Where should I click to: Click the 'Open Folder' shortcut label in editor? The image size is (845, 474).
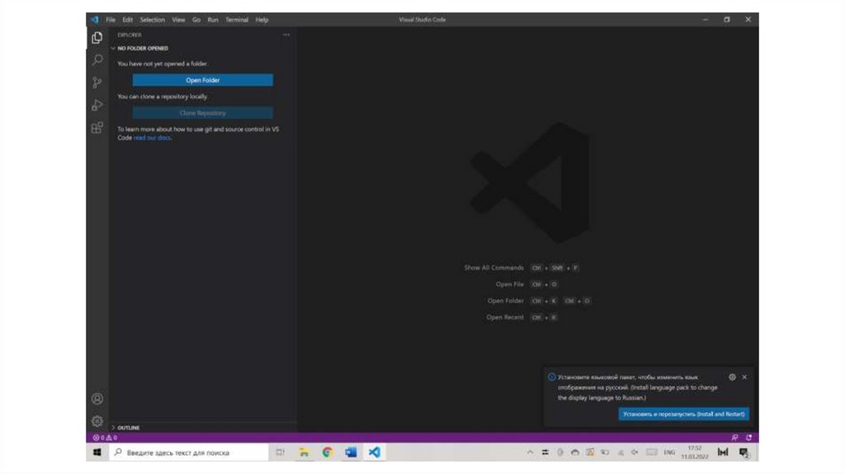pos(506,301)
